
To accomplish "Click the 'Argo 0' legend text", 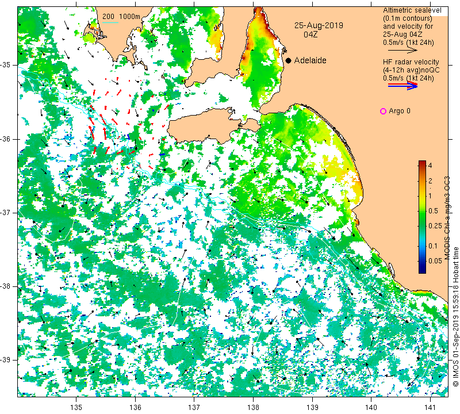I will [399, 111].
